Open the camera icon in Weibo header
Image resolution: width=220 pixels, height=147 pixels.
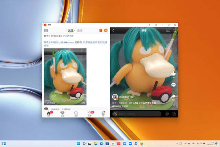click(46, 30)
